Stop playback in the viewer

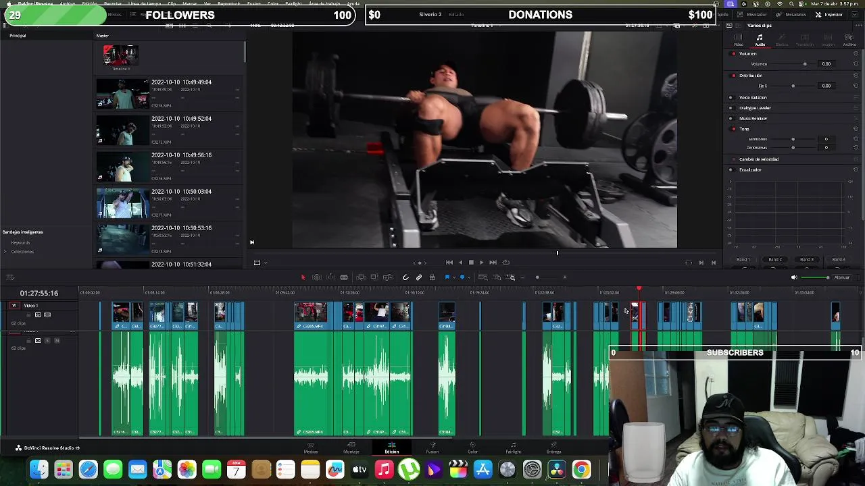471,263
